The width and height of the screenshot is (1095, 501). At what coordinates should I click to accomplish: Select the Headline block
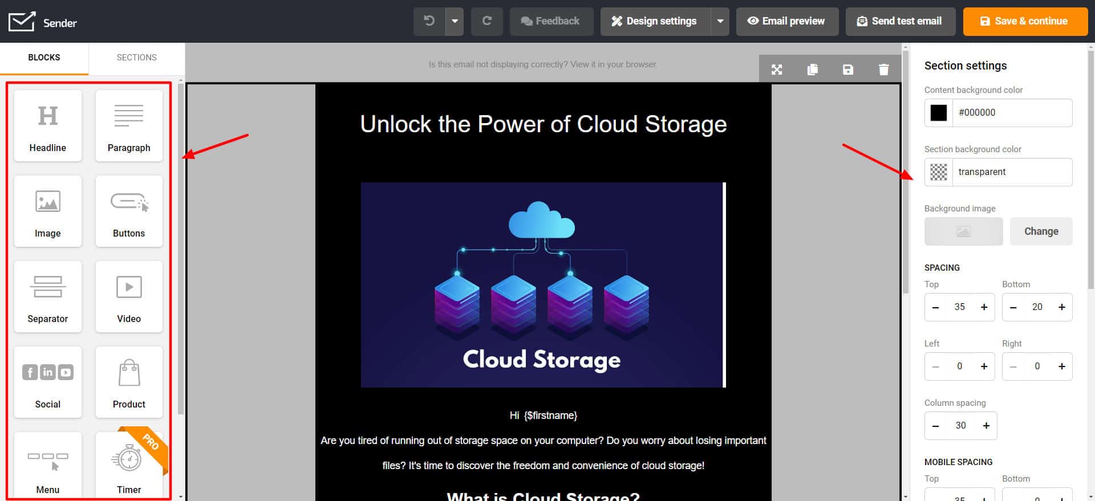pyautogui.click(x=48, y=126)
